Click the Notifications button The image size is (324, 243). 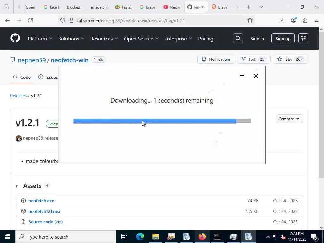coord(216,59)
